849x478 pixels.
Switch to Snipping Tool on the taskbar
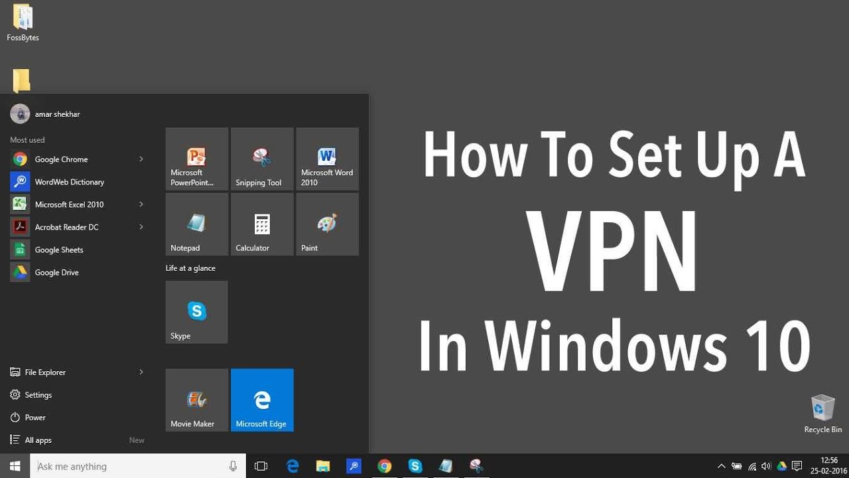(x=476, y=466)
